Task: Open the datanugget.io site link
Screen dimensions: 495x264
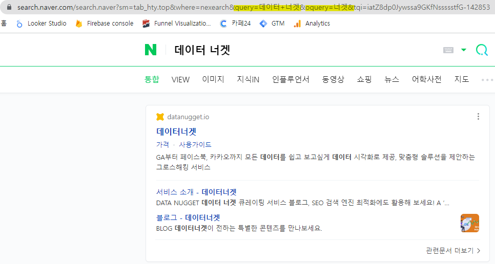Action: (188, 117)
